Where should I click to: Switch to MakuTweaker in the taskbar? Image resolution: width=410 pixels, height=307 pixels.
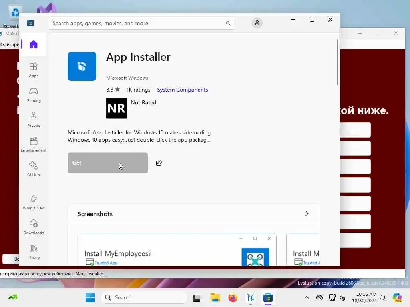(251, 297)
